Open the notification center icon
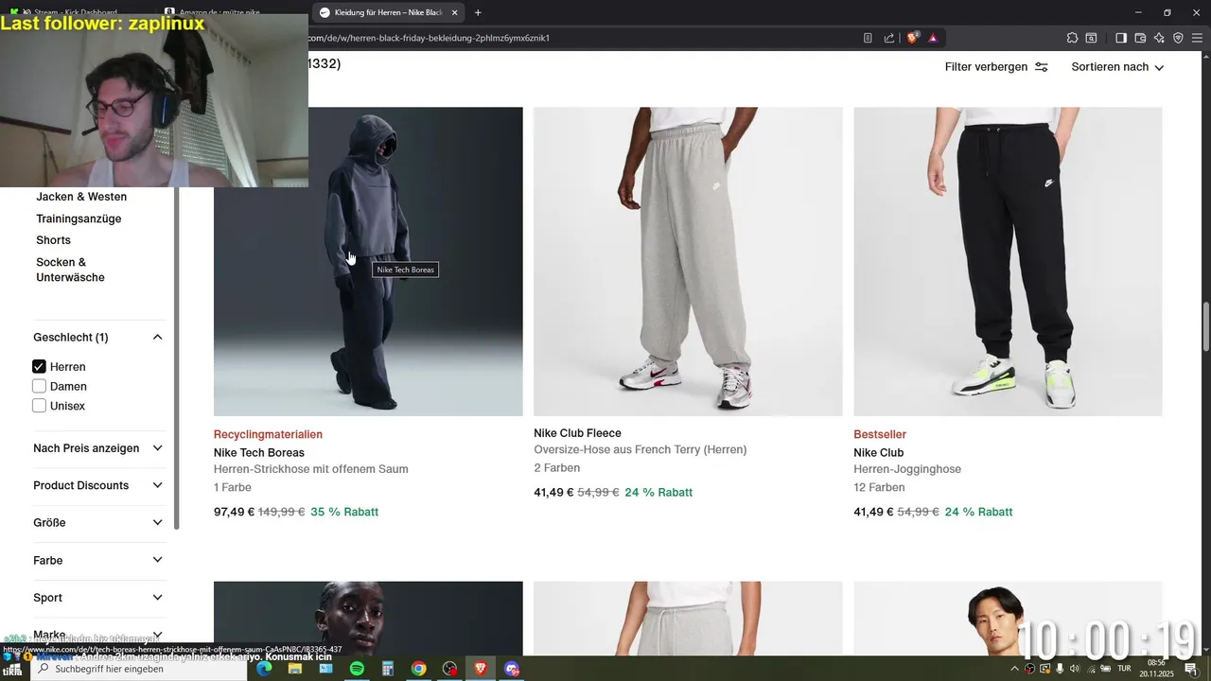The image size is (1211, 681). coord(1191,669)
